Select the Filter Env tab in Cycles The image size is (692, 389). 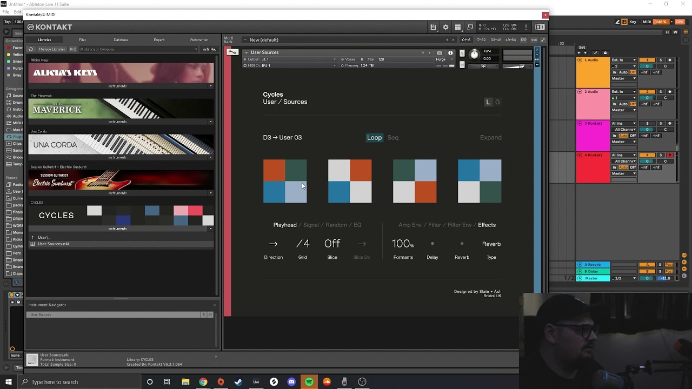click(460, 225)
